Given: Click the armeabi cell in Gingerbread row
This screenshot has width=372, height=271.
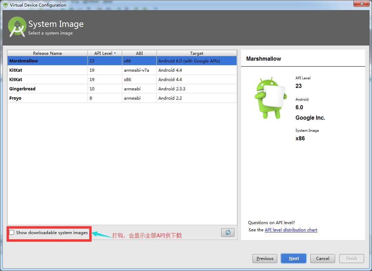Looking at the screenshot, I should pos(139,89).
